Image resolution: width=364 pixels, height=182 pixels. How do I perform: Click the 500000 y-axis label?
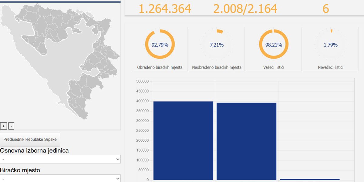(143, 81)
